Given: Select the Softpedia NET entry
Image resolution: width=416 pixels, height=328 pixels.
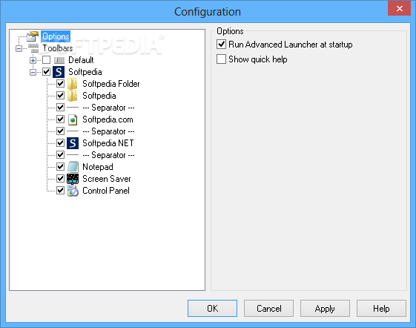Looking at the screenshot, I should (108, 143).
